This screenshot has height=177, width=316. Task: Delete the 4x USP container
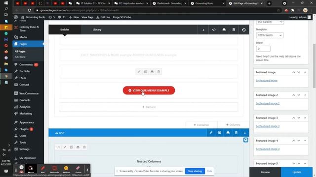point(236,133)
